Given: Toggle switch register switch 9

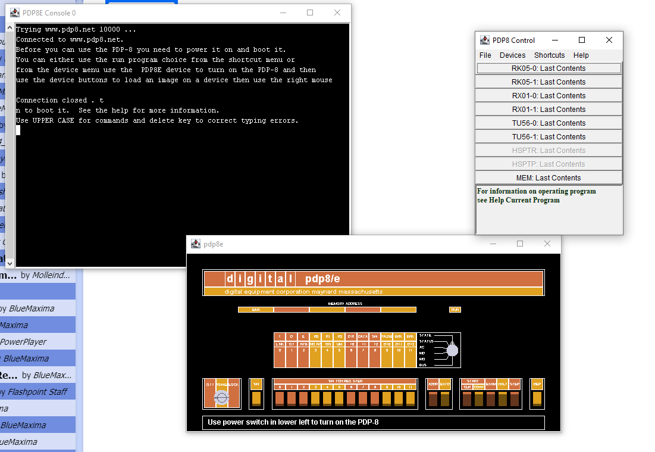Looking at the screenshot, I should coord(387,398).
